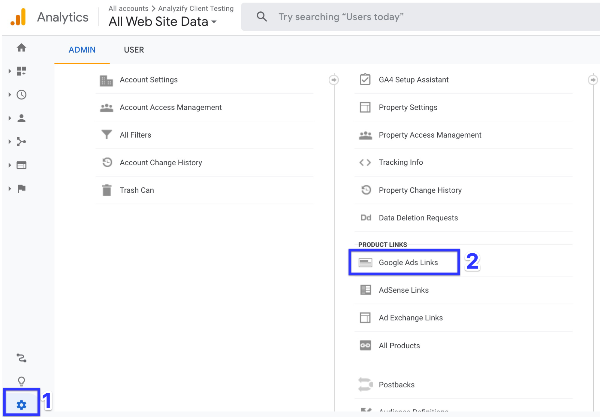This screenshot has height=417, width=600.
Task: Click the GA4 Setup Assistant checkbox icon
Action: point(365,79)
